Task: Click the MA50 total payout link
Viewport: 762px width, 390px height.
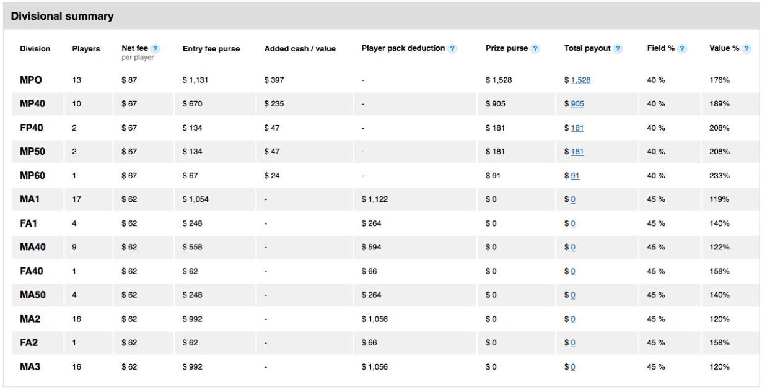Action: tap(572, 295)
